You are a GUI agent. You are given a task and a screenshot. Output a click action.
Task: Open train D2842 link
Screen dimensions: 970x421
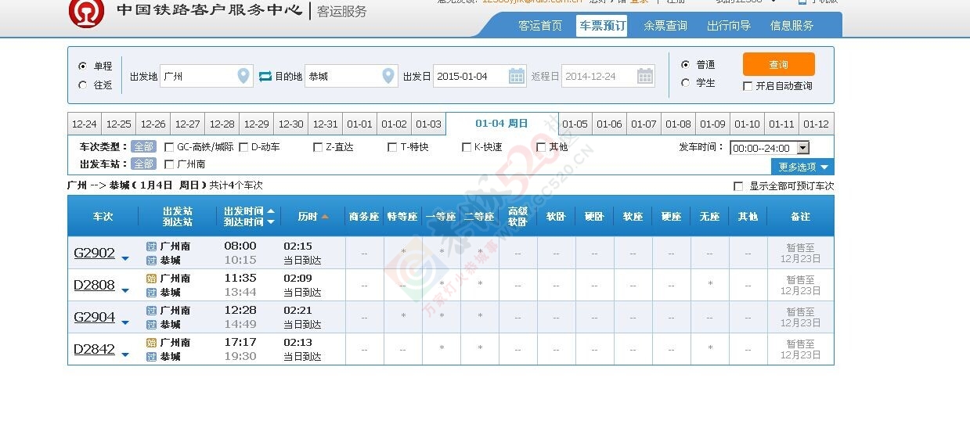94,349
